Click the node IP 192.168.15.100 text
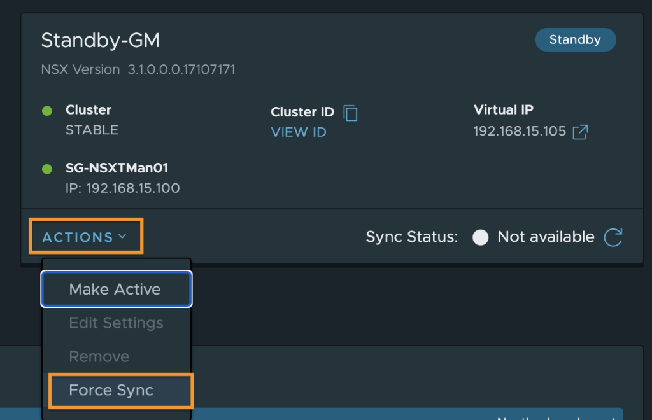 pyautogui.click(x=132, y=188)
